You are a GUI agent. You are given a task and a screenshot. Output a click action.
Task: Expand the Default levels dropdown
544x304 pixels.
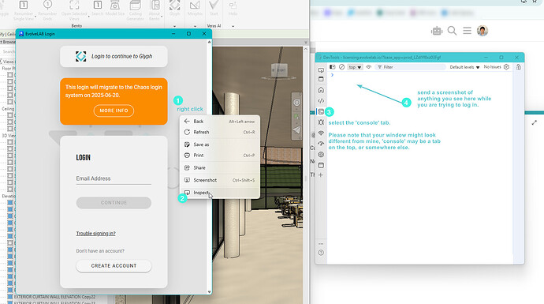464,67
